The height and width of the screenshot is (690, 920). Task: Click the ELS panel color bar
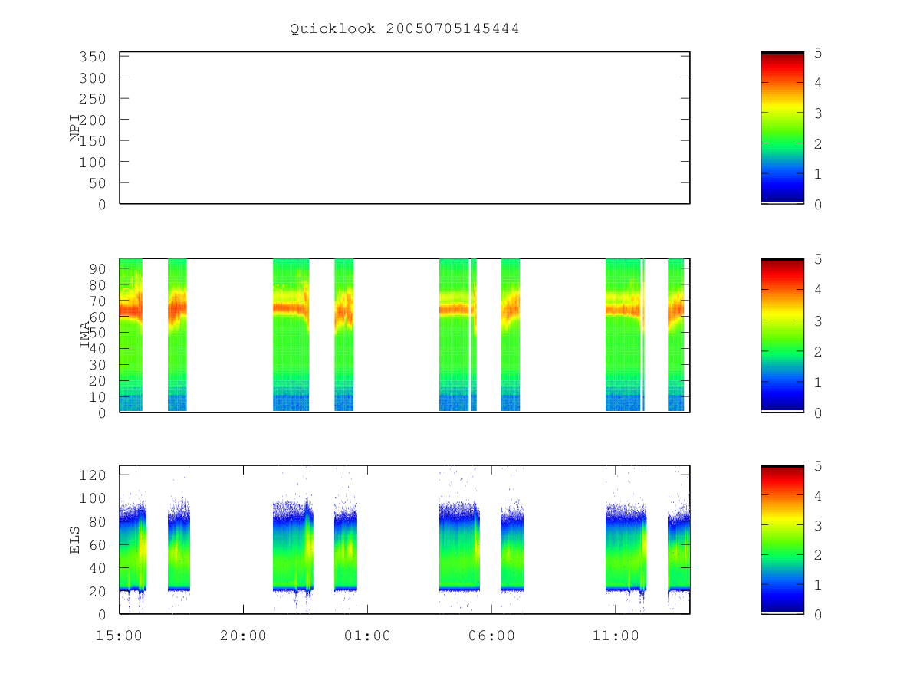click(782, 540)
